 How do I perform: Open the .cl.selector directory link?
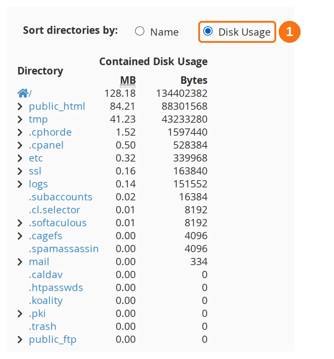coord(54,210)
